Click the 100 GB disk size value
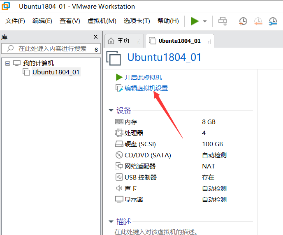 point(212,144)
